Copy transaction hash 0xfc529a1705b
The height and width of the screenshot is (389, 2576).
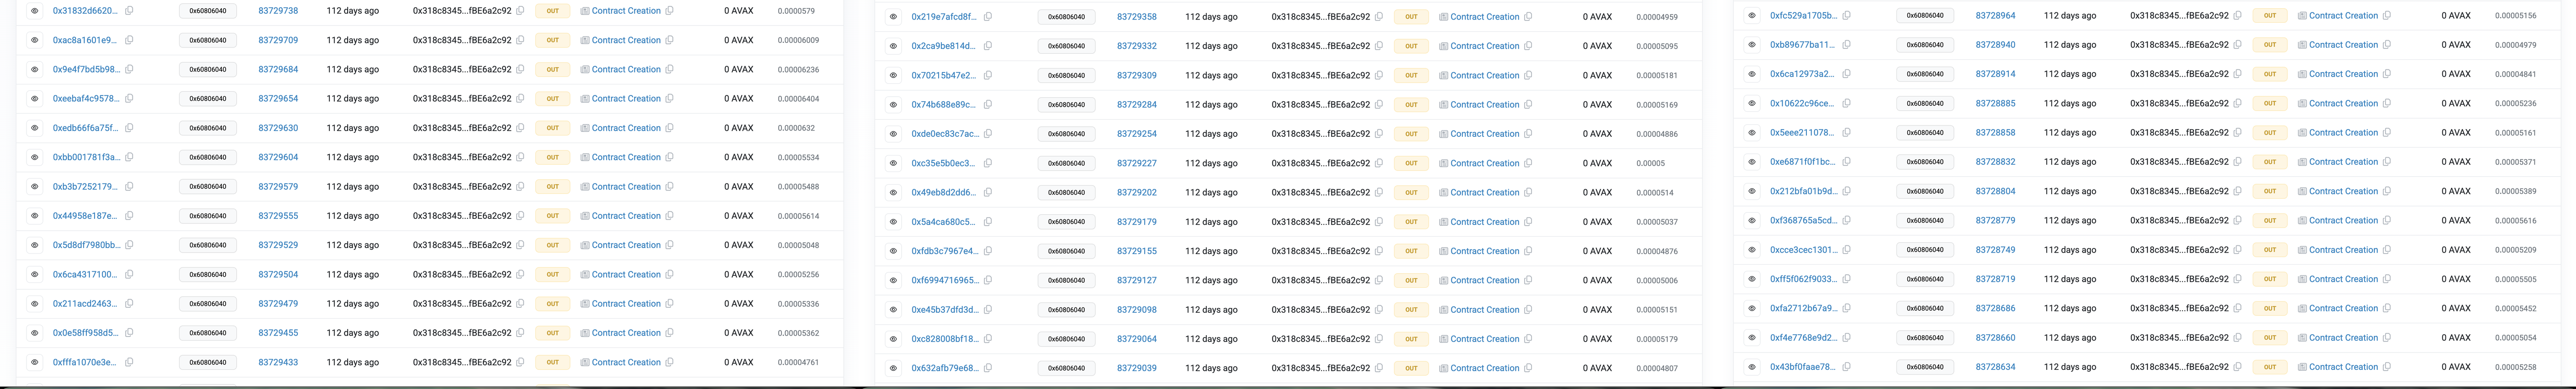coord(1847,16)
